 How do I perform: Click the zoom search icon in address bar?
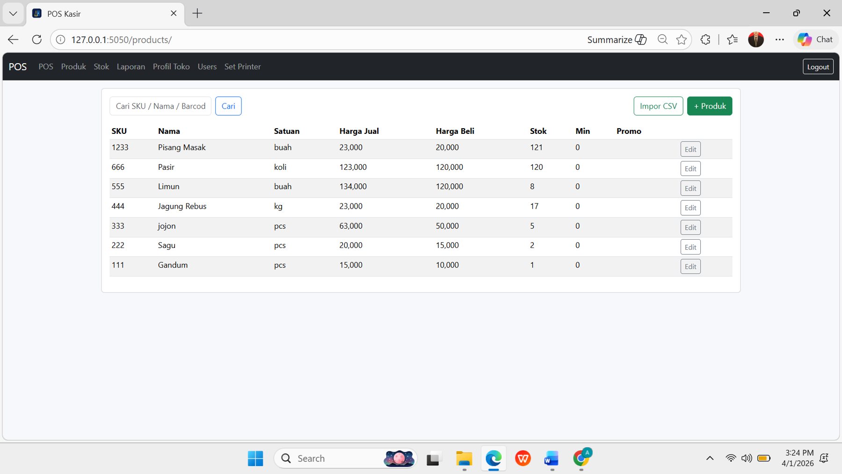pyautogui.click(x=662, y=39)
